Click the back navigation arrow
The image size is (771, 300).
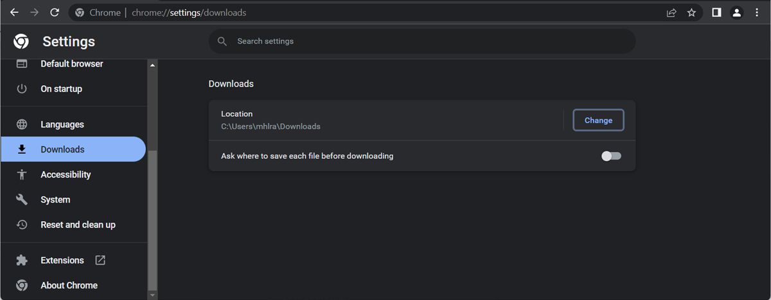click(x=14, y=12)
